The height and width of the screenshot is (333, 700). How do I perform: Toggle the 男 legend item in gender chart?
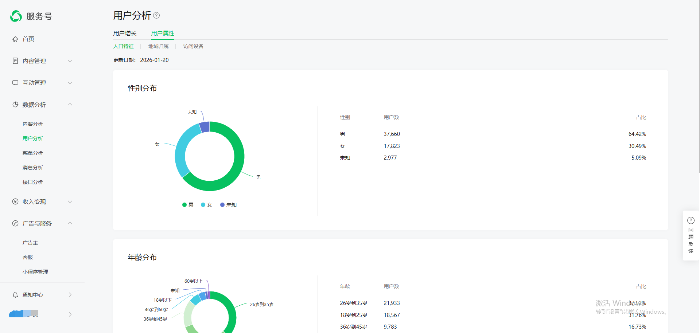[188, 205]
